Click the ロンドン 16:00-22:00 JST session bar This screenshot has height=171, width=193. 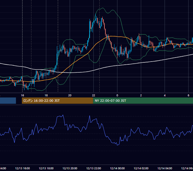click(57, 101)
